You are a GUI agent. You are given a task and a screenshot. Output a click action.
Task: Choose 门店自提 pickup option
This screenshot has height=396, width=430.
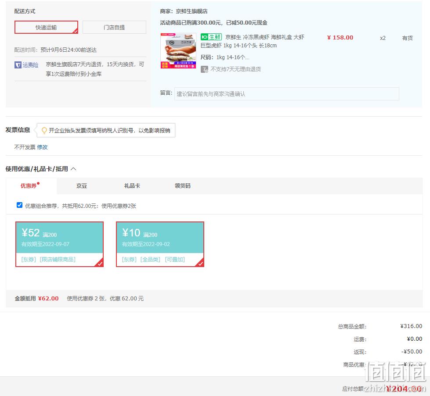[114, 27]
